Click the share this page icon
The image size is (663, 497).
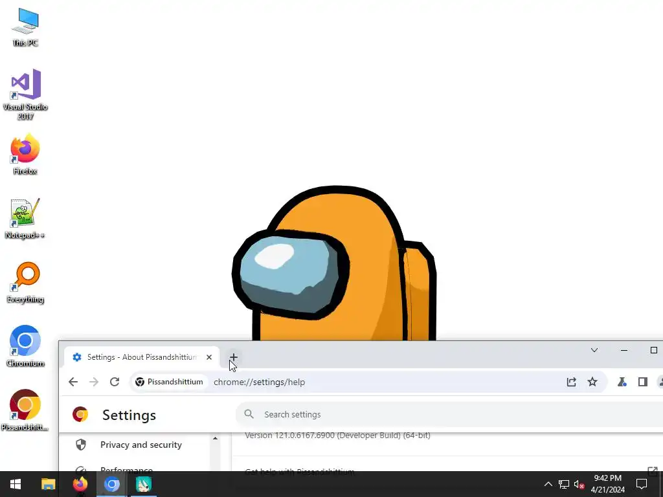tap(571, 382)
